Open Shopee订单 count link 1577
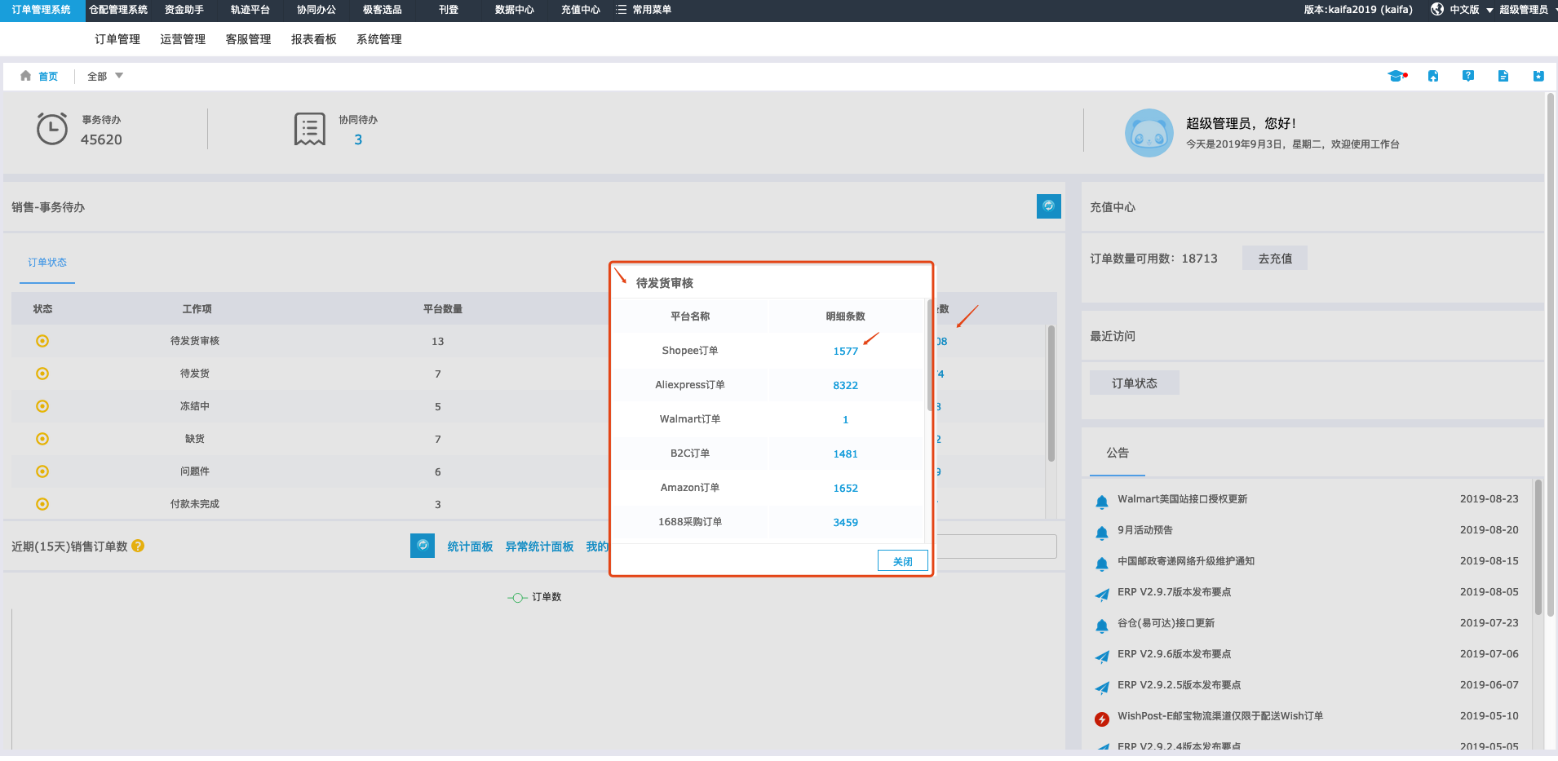Viewport: 1558px width, 761px height. coord(846,351)
